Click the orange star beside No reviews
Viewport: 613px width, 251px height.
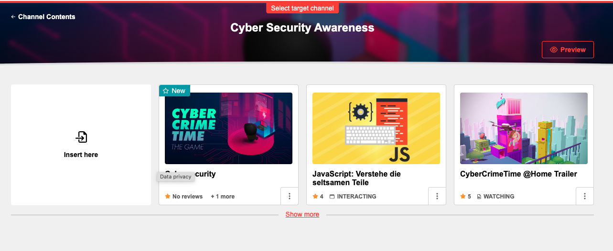168,197
